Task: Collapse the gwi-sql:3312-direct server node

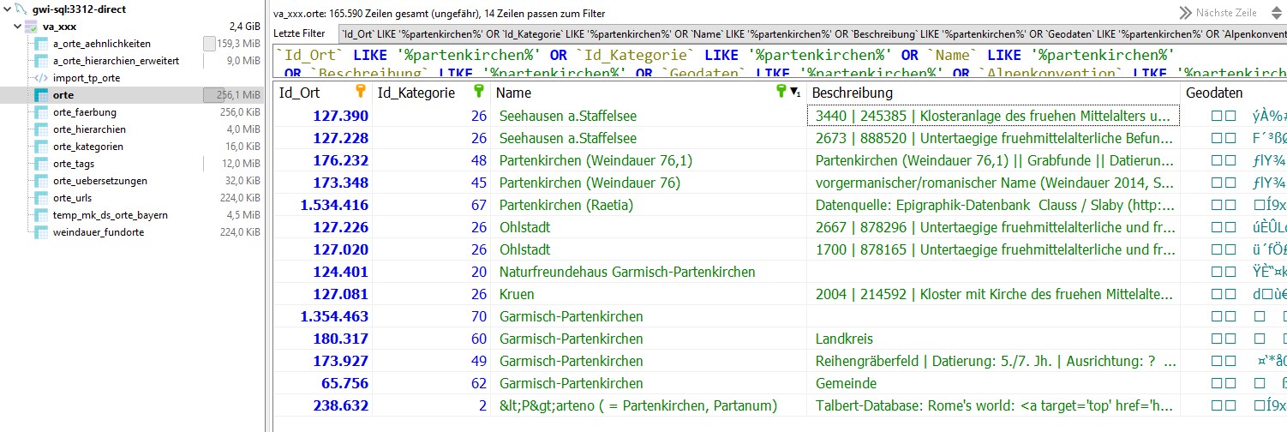Action: tap(6, 9)
